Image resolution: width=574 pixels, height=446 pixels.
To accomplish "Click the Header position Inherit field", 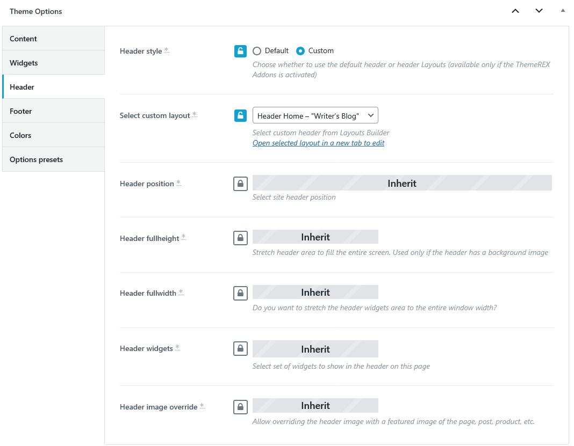I will [402, 183].
